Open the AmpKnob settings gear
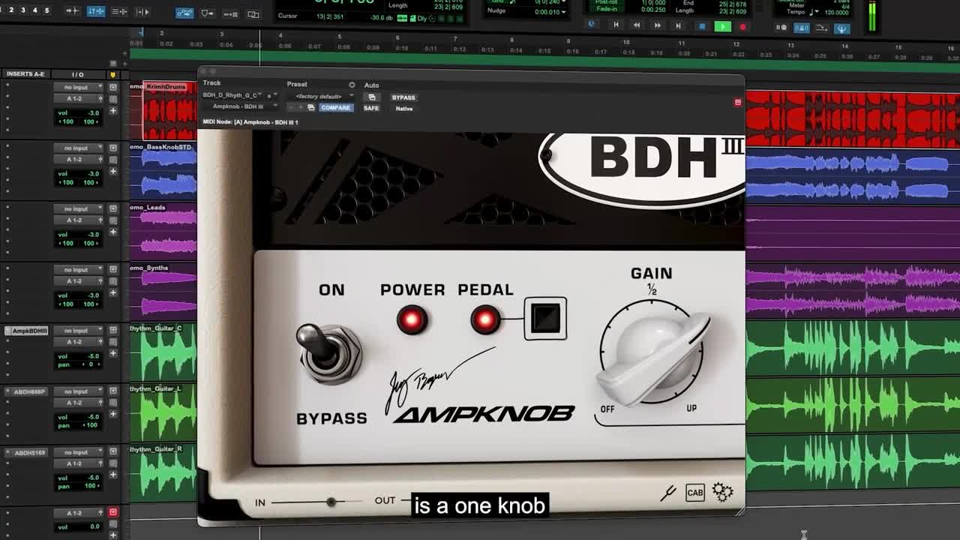This screenshot has width=960, height=540. pyautogui.click(x=722, y=492)
